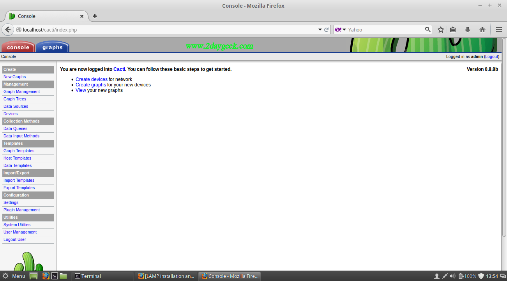The image size is (507, 281).
Task: Open System Utilities in the sidebar
Action: coord(17,225)
